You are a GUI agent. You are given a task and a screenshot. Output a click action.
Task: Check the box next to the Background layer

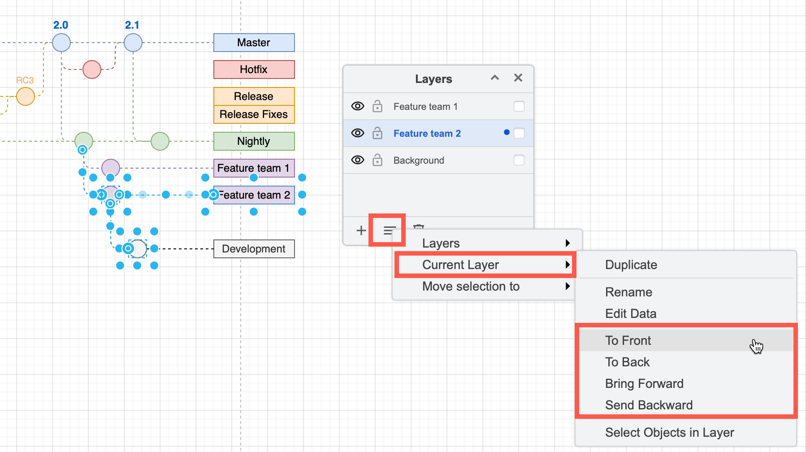[x=519, y=160]
